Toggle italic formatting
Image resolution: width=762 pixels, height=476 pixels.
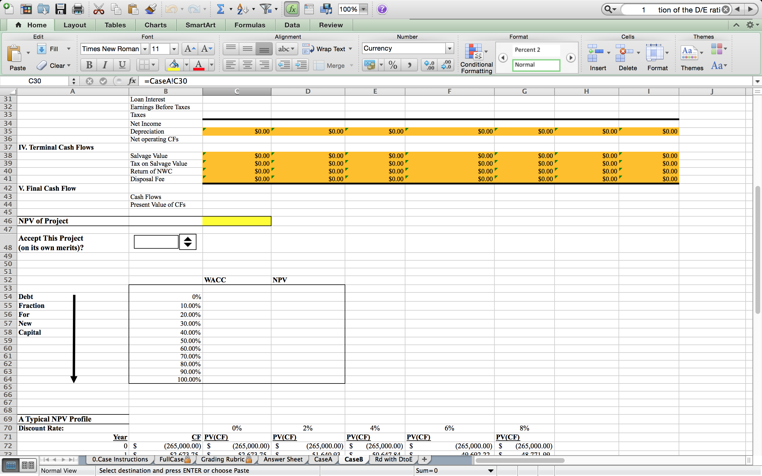pyautogui.click(x=105, y=65)
